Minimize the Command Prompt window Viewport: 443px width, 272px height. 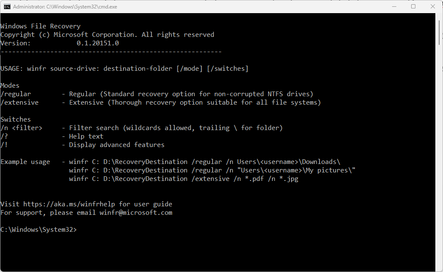394,7
